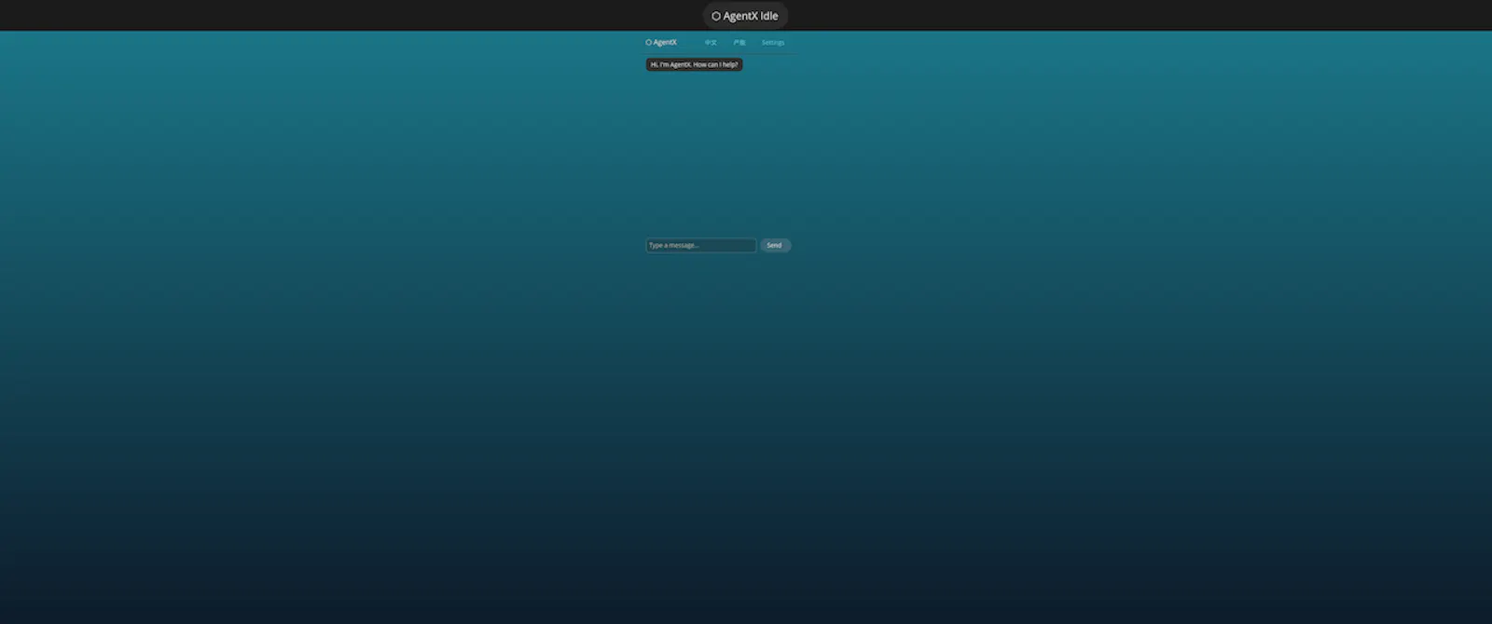Click the hexagon icon in the Idle pill
The height and width of the screenshot is (624, 1492).
coord(716,16)
